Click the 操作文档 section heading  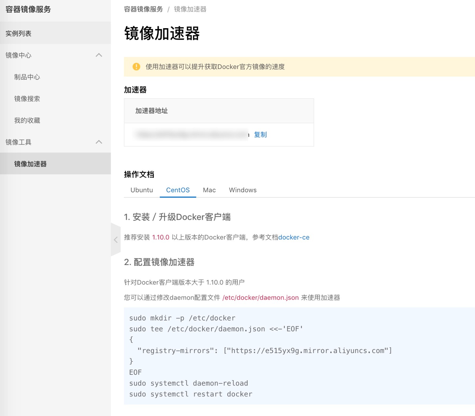(139, 174)
